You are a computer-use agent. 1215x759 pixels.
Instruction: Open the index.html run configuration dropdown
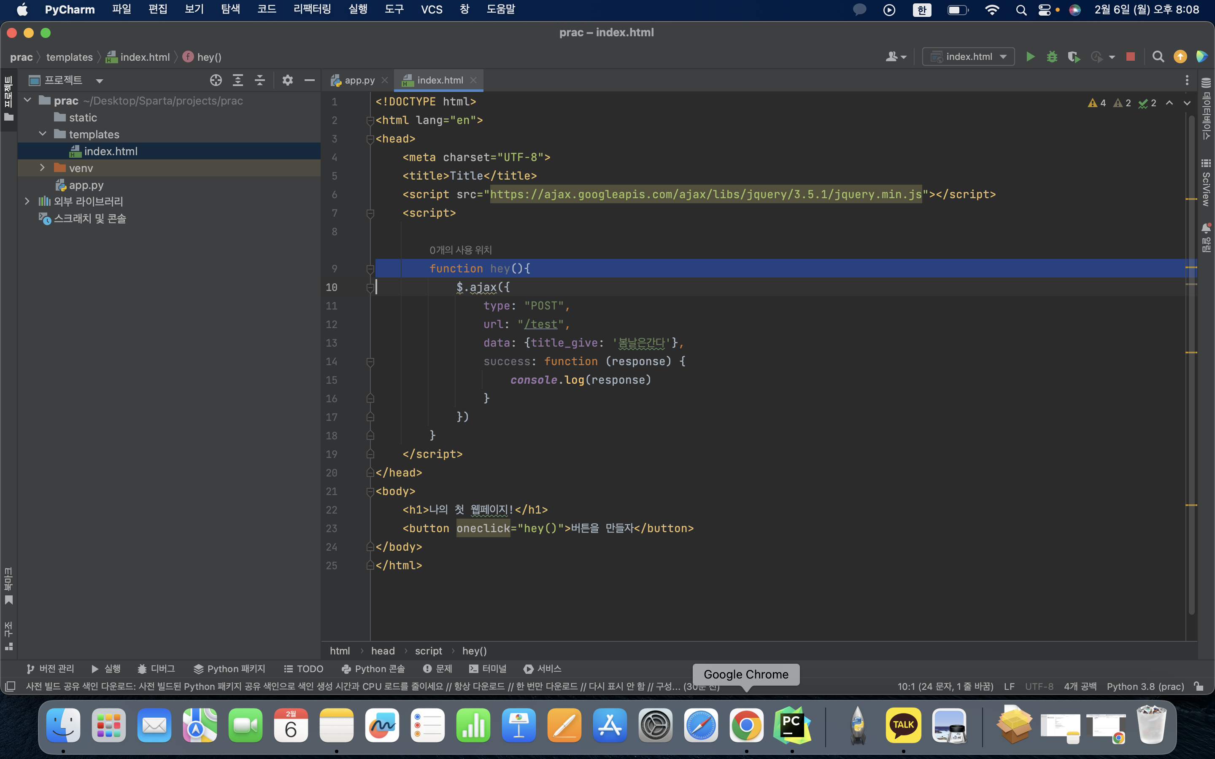[x=969, y=57]
